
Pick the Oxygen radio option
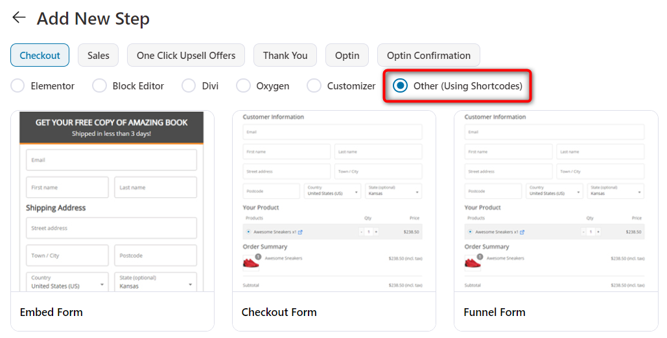[243, 85]
